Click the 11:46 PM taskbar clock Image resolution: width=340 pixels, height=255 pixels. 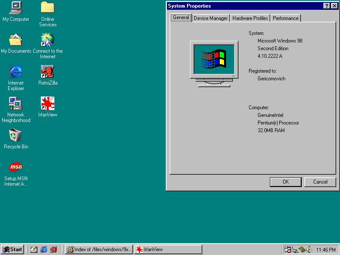[x=326, y=249]
